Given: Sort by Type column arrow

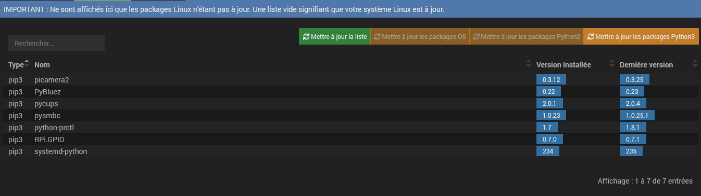Looking at the screenshot, I should (27, 65).
